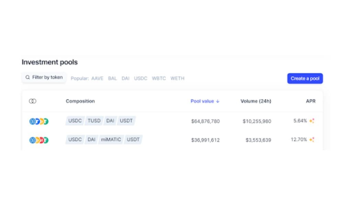Screen dimensions: 352x206
Task: Click the sparkle icon beside 12.70% APR
Action: [x=312, y=140]
